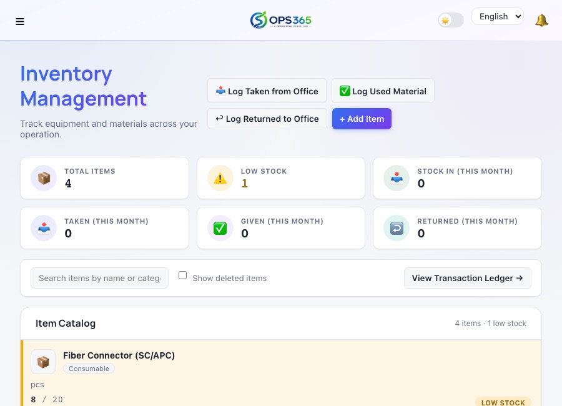Image resolution: width=562 pixels, height=406 pixels.
Task: Click the LOW STOCK badge on Fiber Connector
Action: pyautogui.click(x=503, y=402)
